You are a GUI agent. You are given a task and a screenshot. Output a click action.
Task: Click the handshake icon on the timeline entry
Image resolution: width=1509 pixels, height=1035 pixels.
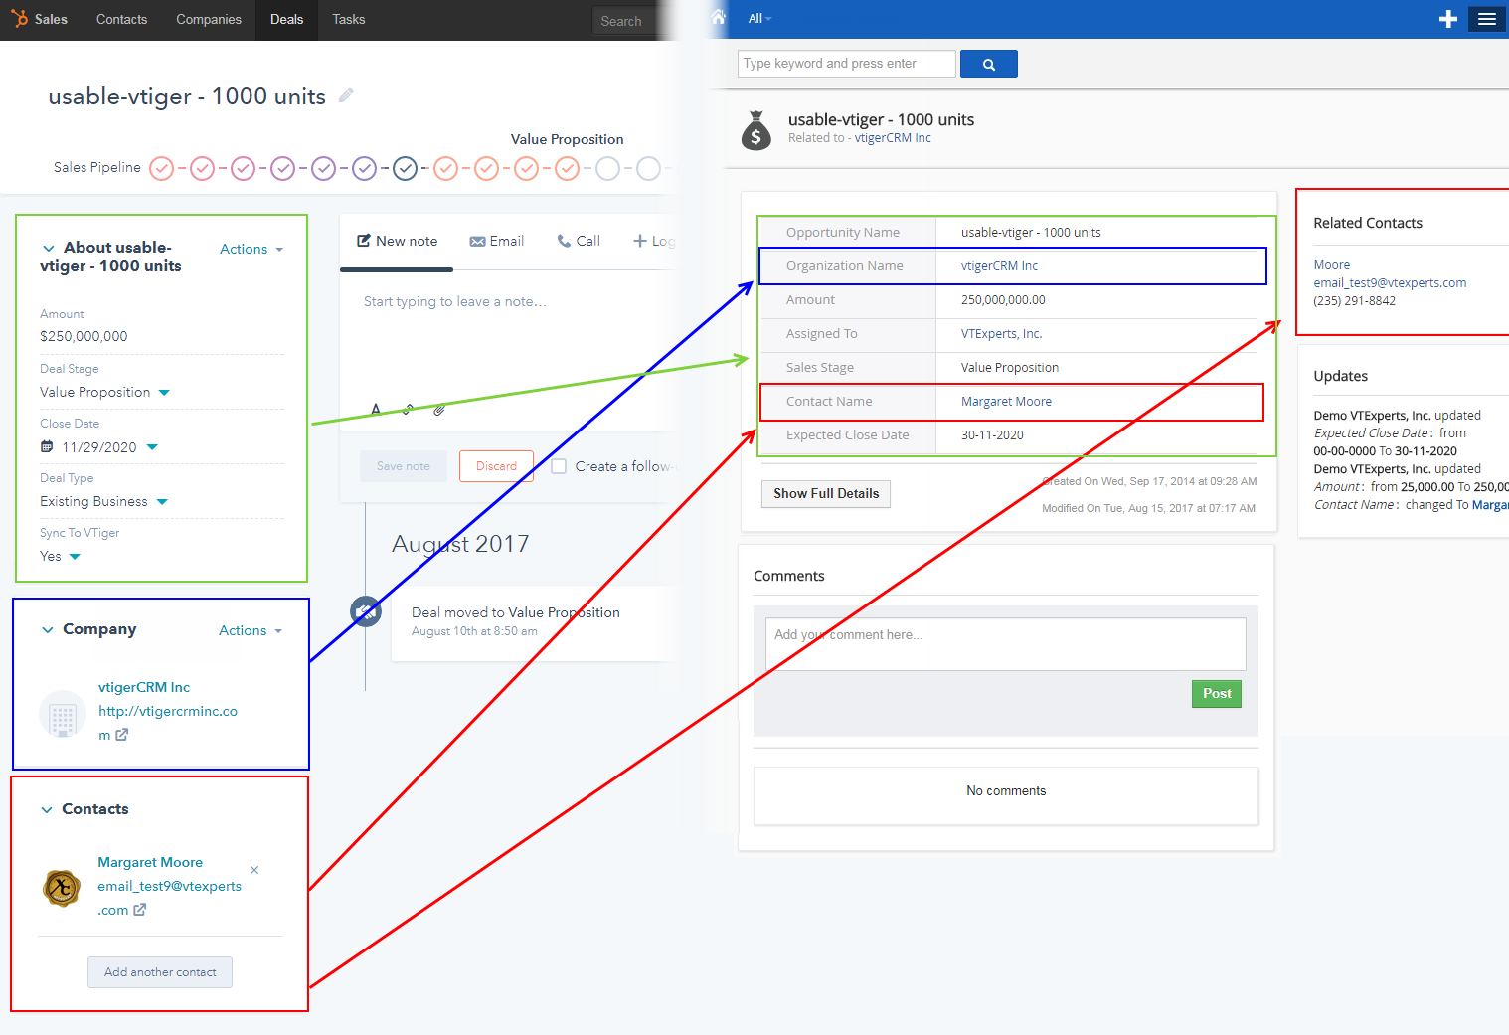pyautogui.click(x=366, y=611)
